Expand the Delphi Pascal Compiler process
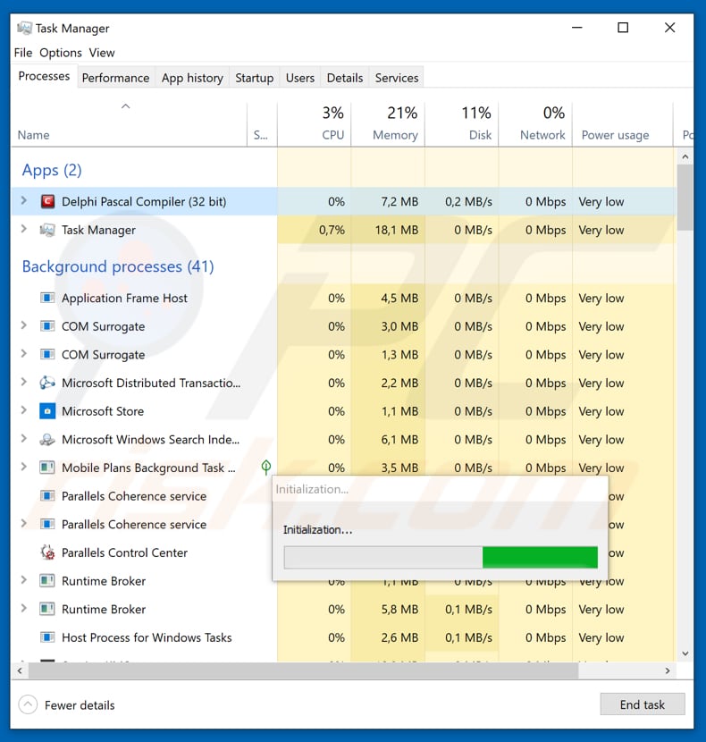 pyautogui.click(x=23, y=201)
